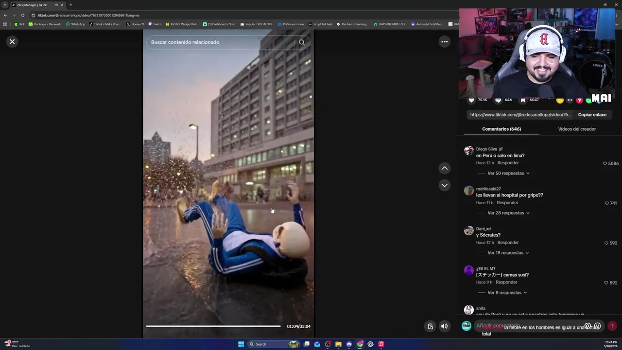Open Dani_xd's profile name

point(484,229)
